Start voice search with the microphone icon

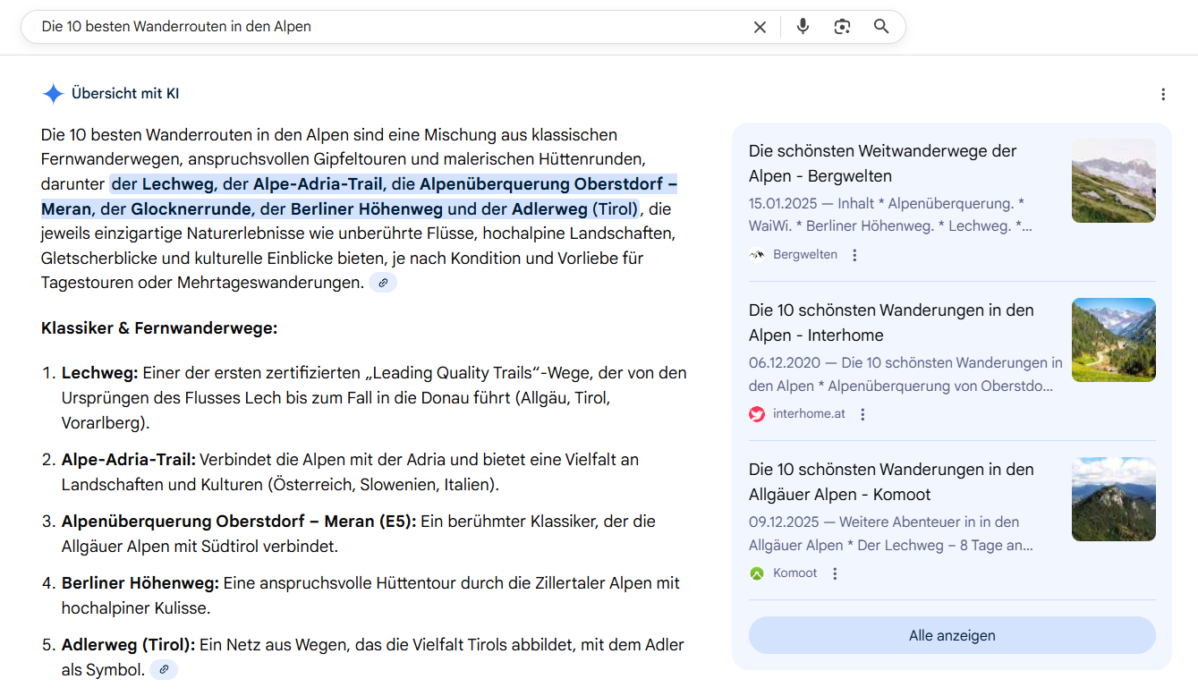coord(803,27)
